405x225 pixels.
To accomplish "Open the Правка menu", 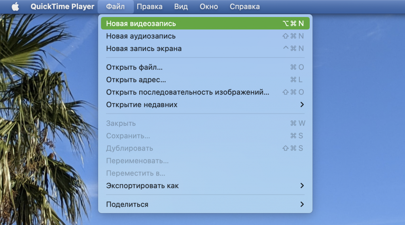I will click(x=150, y=7).
